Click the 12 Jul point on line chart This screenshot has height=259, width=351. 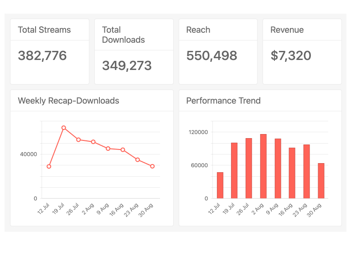[x=49, y=166]
